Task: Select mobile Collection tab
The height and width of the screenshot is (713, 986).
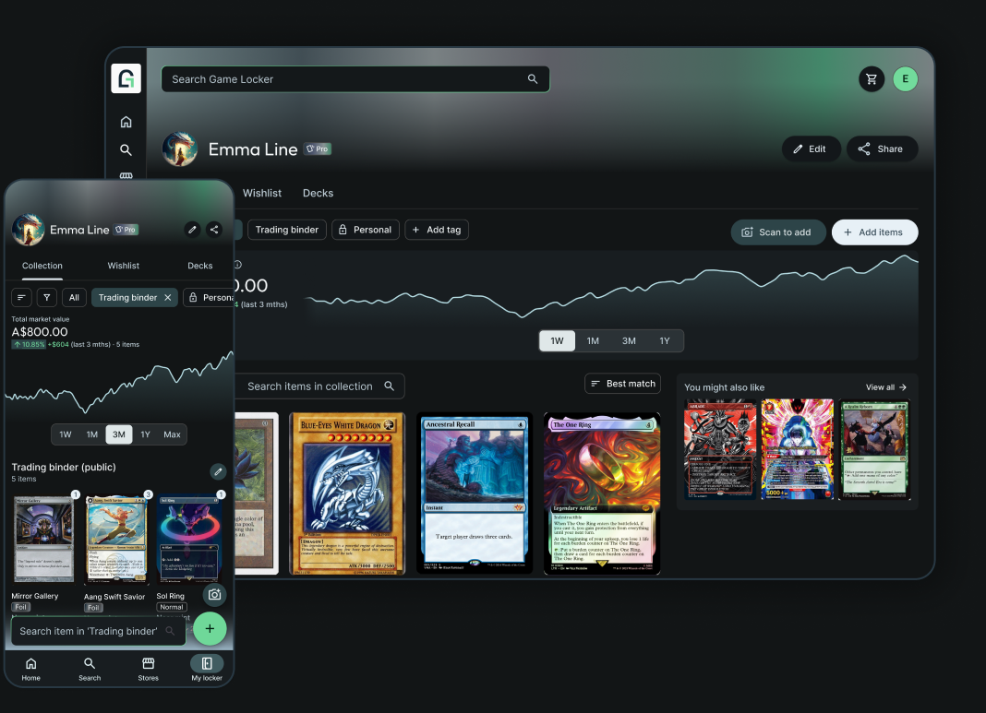Action: coord(42,266)
